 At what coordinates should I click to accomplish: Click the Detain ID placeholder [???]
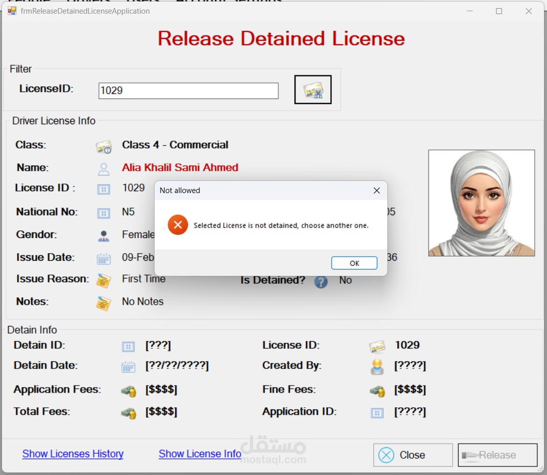[158, 345]
